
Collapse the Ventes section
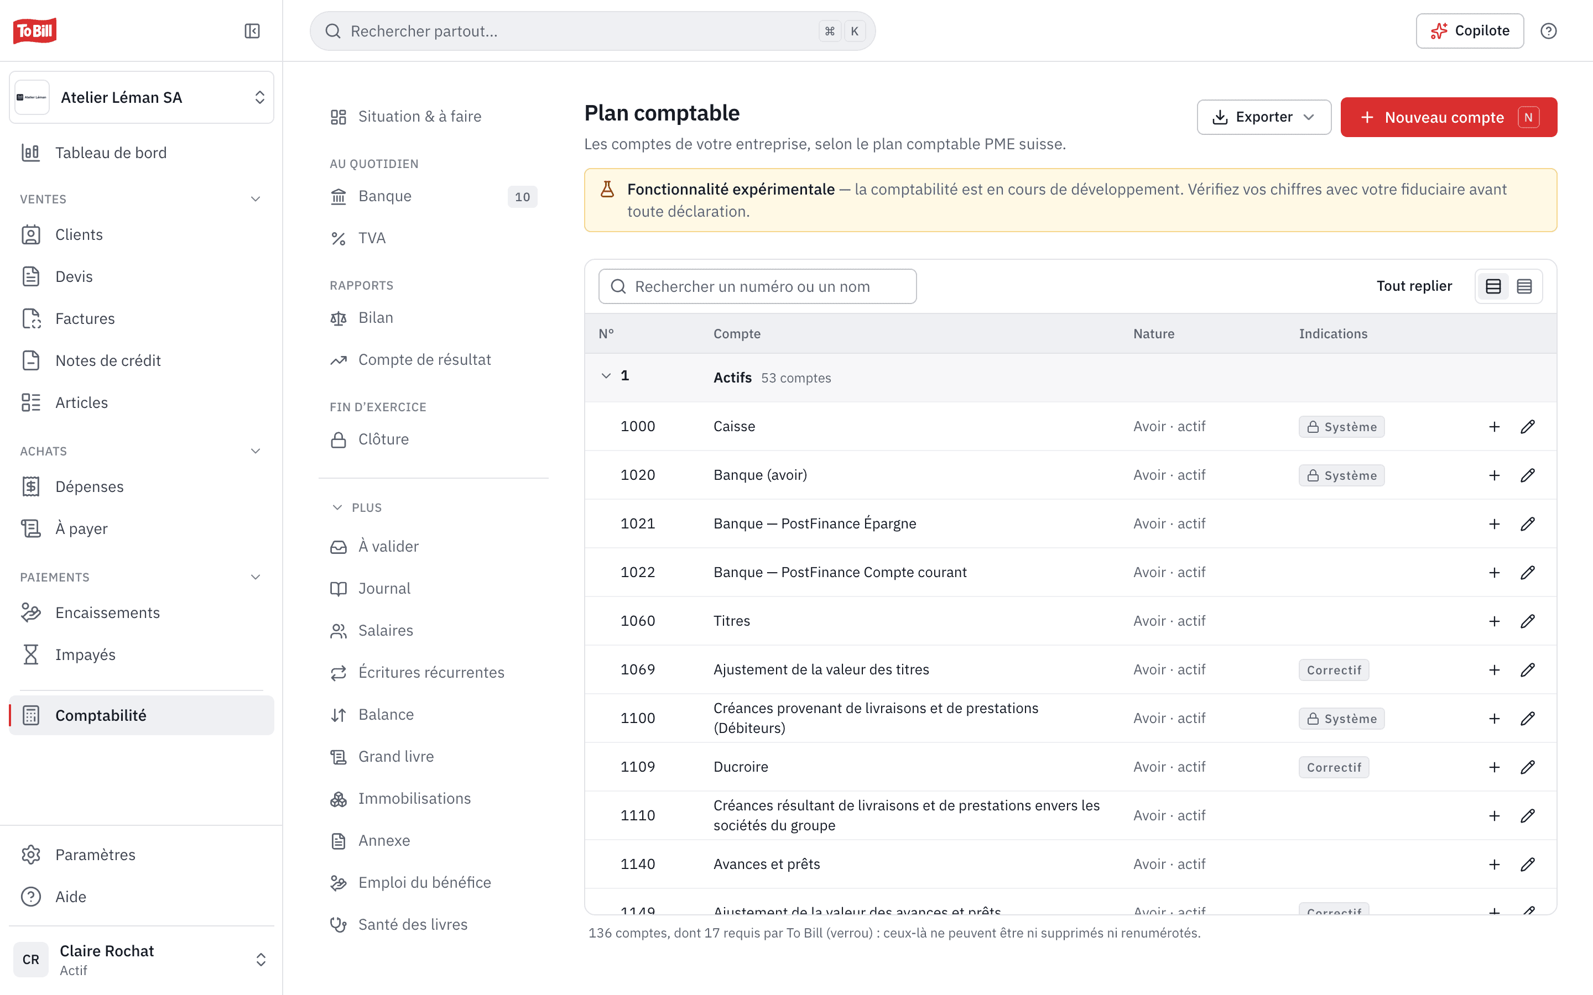pyautogui.click(x=256, y=199)
